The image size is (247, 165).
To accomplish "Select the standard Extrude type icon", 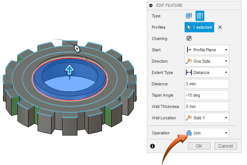I will click(189, 16).
